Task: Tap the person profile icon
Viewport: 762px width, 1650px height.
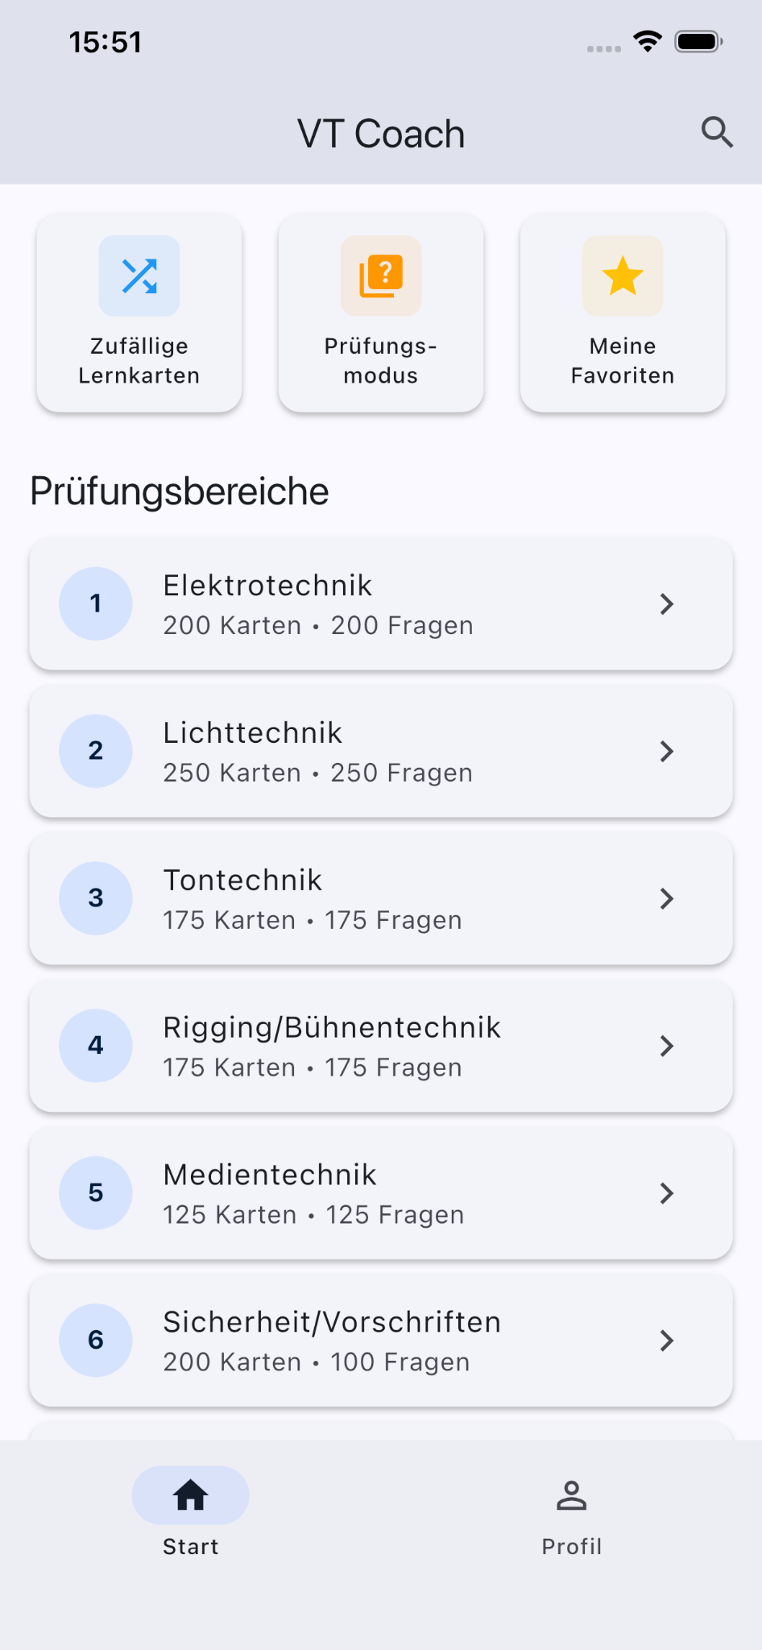Action: coord(571,1495)
